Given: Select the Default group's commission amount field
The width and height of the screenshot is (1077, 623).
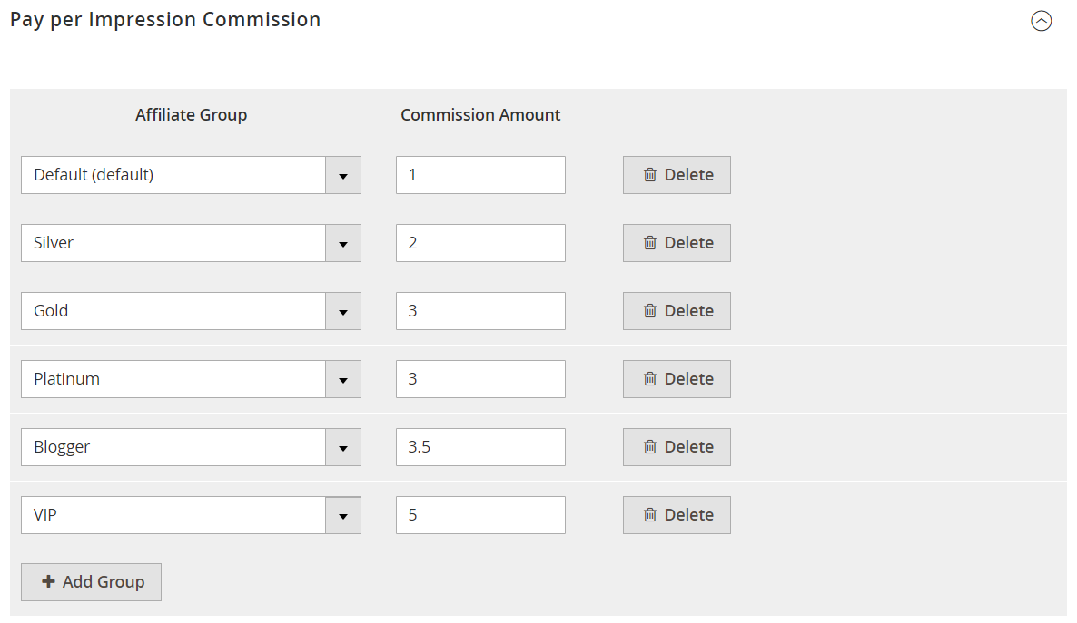Looking at the screenshot, I should pos(479,174).
